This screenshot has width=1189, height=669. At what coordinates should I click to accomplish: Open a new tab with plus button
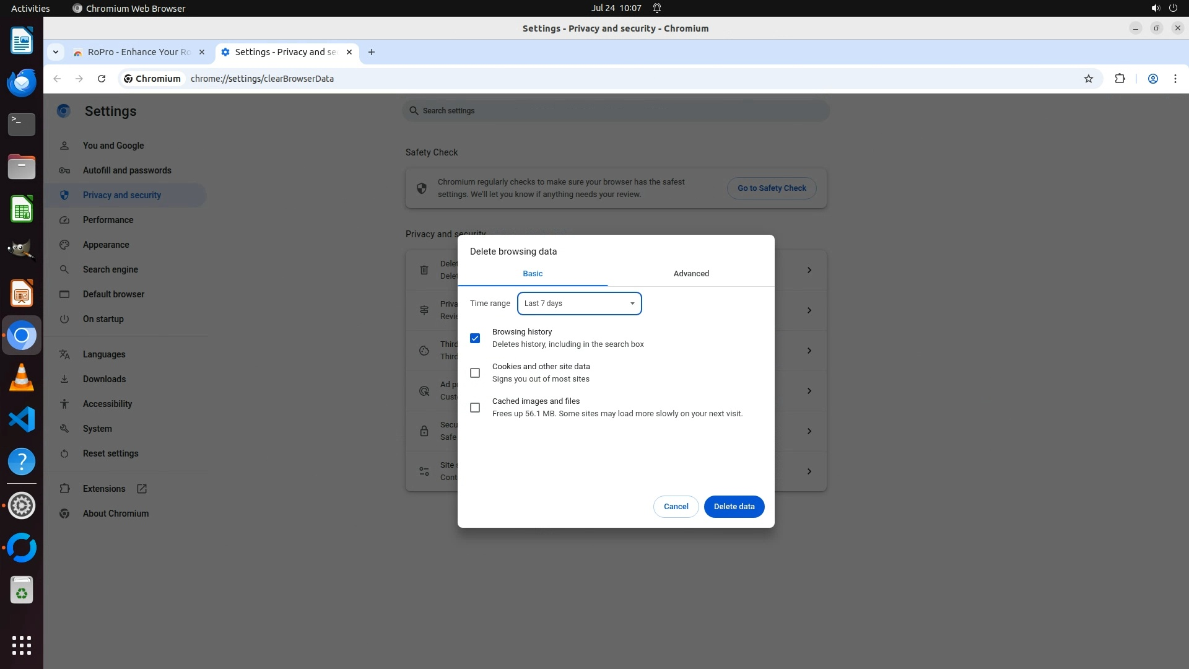[371, 52]
